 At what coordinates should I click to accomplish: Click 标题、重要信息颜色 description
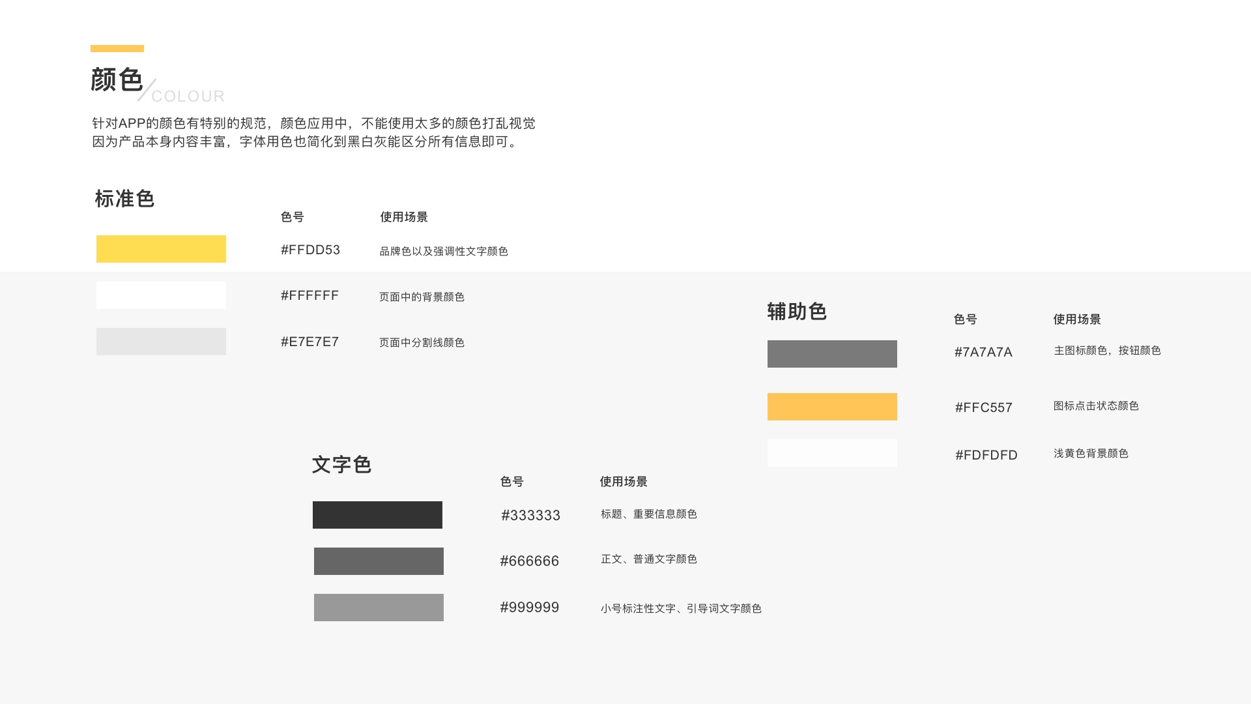[648, 514]
